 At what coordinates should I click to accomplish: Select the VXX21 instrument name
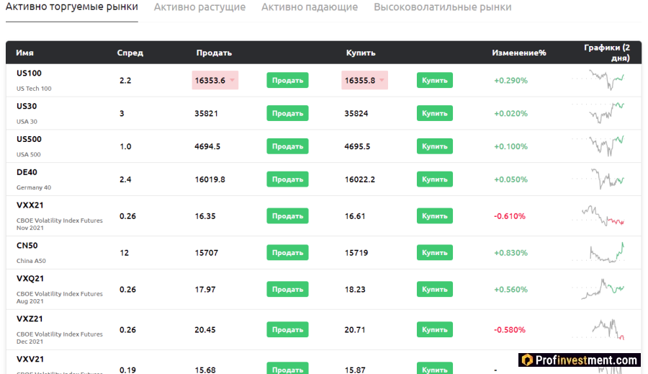30,205
